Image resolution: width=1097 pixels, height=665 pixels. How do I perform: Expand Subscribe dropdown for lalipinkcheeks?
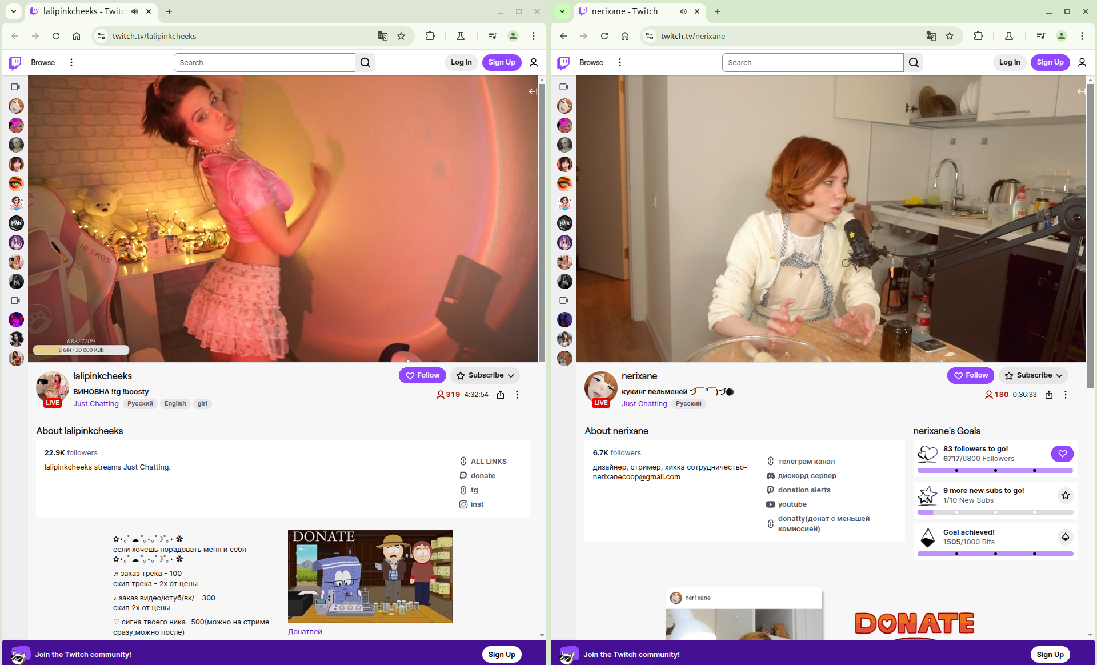(x=510, y=375)
